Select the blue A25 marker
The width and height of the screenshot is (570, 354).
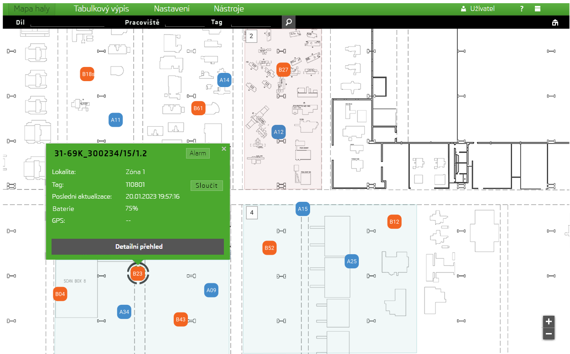click(352, 262)
